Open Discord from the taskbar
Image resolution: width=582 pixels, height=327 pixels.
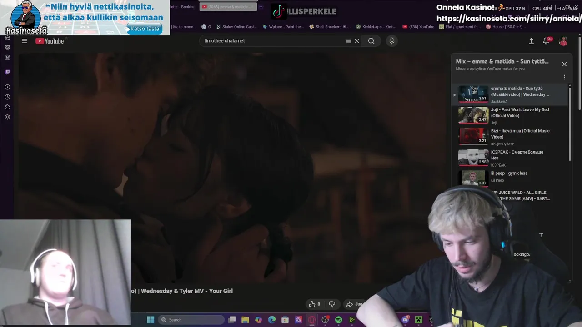[406, 320]
